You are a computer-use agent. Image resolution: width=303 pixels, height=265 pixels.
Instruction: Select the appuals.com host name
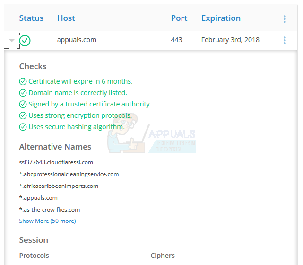[x=77, y=40]
